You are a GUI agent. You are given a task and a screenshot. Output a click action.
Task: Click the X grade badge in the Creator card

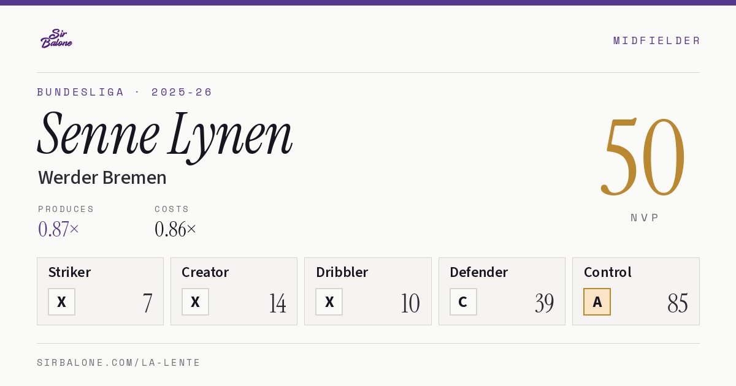pos(195,301)
